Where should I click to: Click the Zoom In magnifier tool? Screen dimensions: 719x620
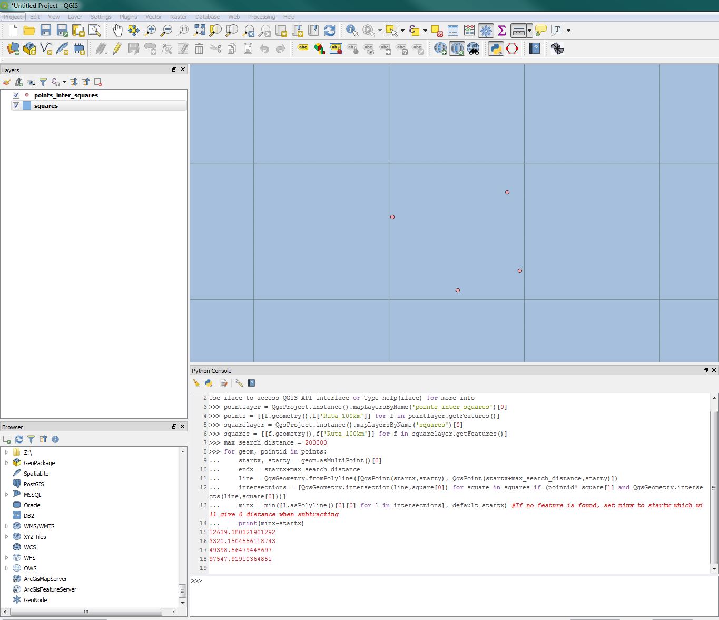(x=150, y=30)
